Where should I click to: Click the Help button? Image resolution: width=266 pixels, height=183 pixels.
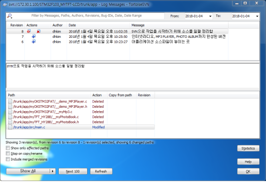(x=248, y=162)
